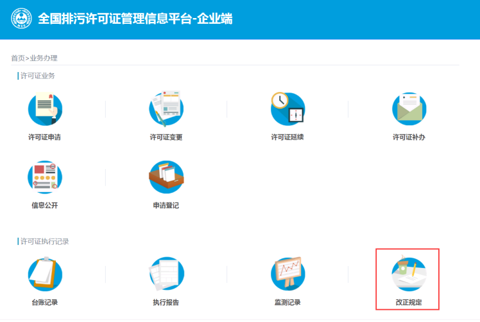Go to 首页 via the breadcrumb
Viewport: 480px width, 322px height.
click(18, 58)
